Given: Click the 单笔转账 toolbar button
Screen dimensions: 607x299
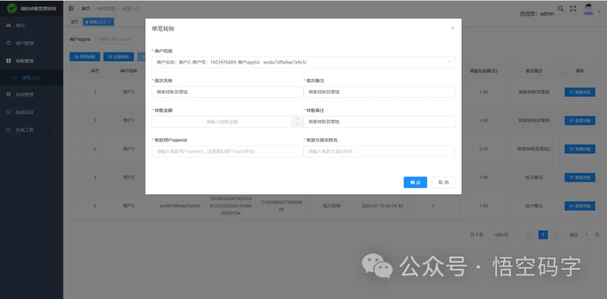Looking at the screenshot, I should pos(85,57).
